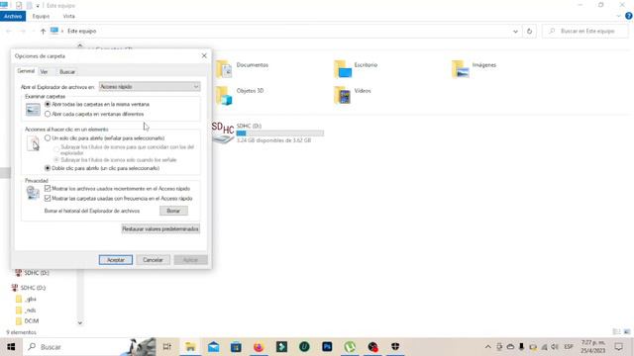This screenshot has width=634, height=356.
Task: Open the DCIM folder in sidebar
Action: point(27,320)
